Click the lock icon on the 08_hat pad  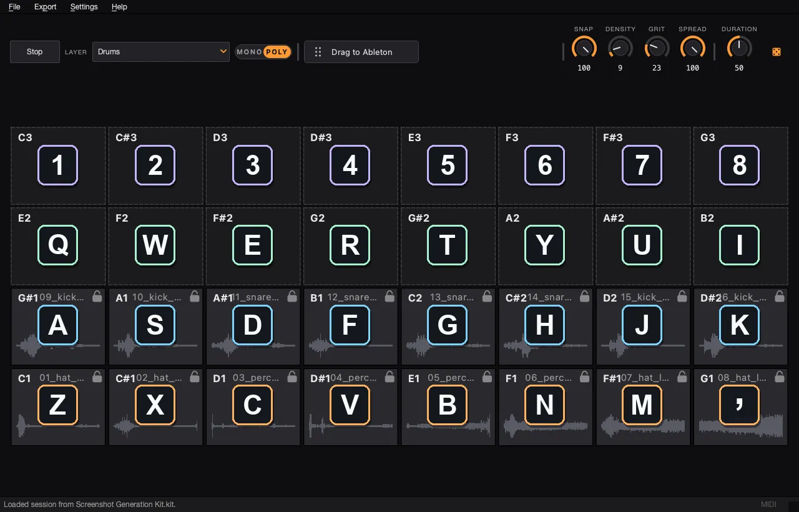pyautogui.click(x=779, y=377)
